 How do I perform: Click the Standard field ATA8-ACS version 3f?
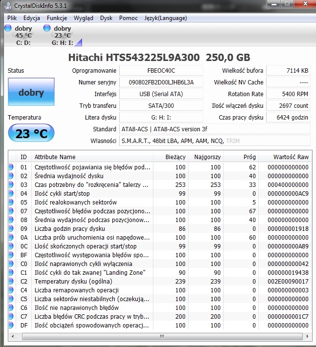(215, 129)
